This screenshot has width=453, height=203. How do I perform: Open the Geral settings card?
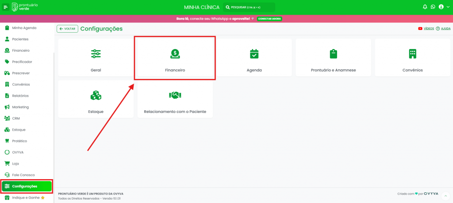pyautogui.click(x=96, y=58)
